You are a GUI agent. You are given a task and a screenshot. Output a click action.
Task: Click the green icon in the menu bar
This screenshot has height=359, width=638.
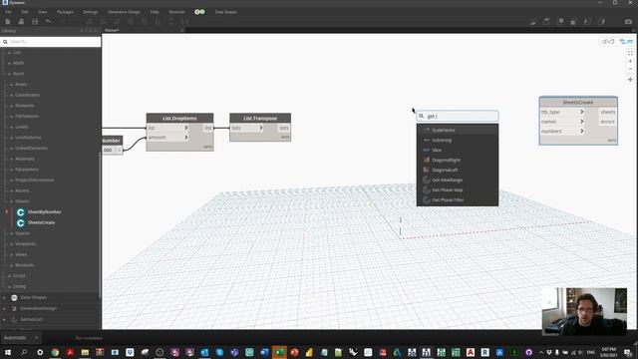(x=199, y=12)
